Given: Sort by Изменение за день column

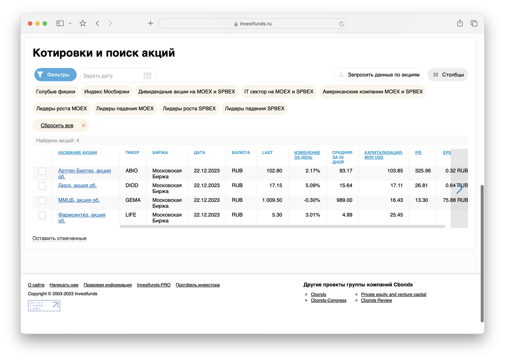Looking at the screenshot, I should (x=307, y=155).
